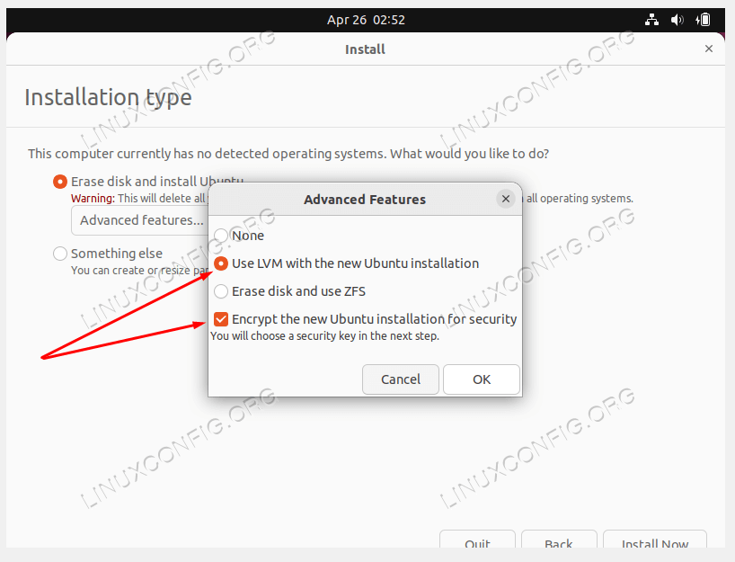The image size is (735, 562).
Task: Confirm Advanced Features with OK button
Action: (482, 379)
